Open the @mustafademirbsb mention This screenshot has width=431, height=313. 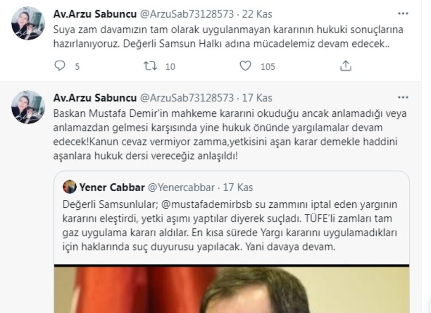207,204
